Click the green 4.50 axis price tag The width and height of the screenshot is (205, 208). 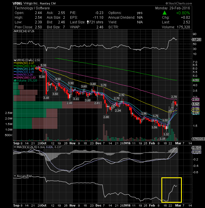click(x=195, y=80)
